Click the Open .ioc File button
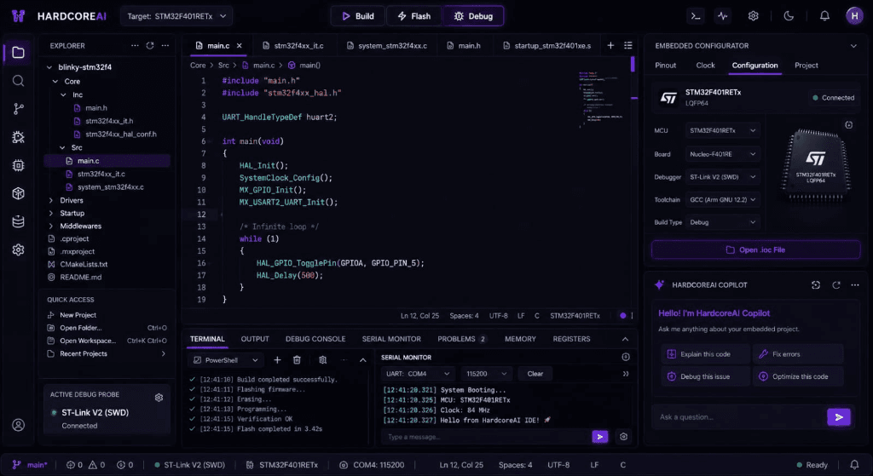Image resolution: width=873 pixels, height=476 pixels. click(755, 249)
